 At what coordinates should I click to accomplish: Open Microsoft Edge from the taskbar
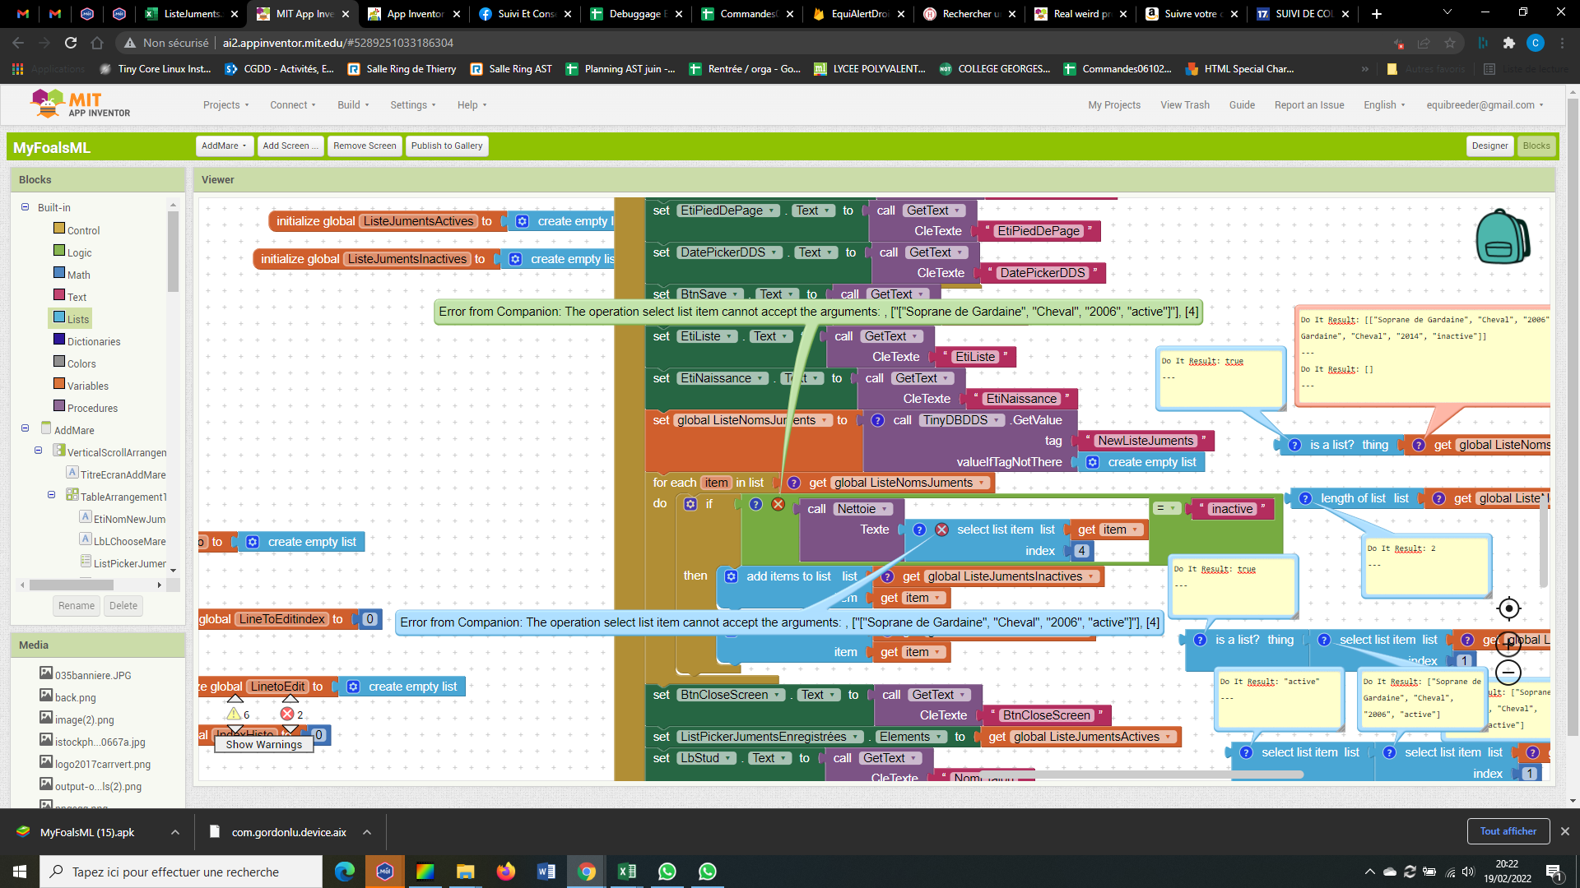coord(345,872)
